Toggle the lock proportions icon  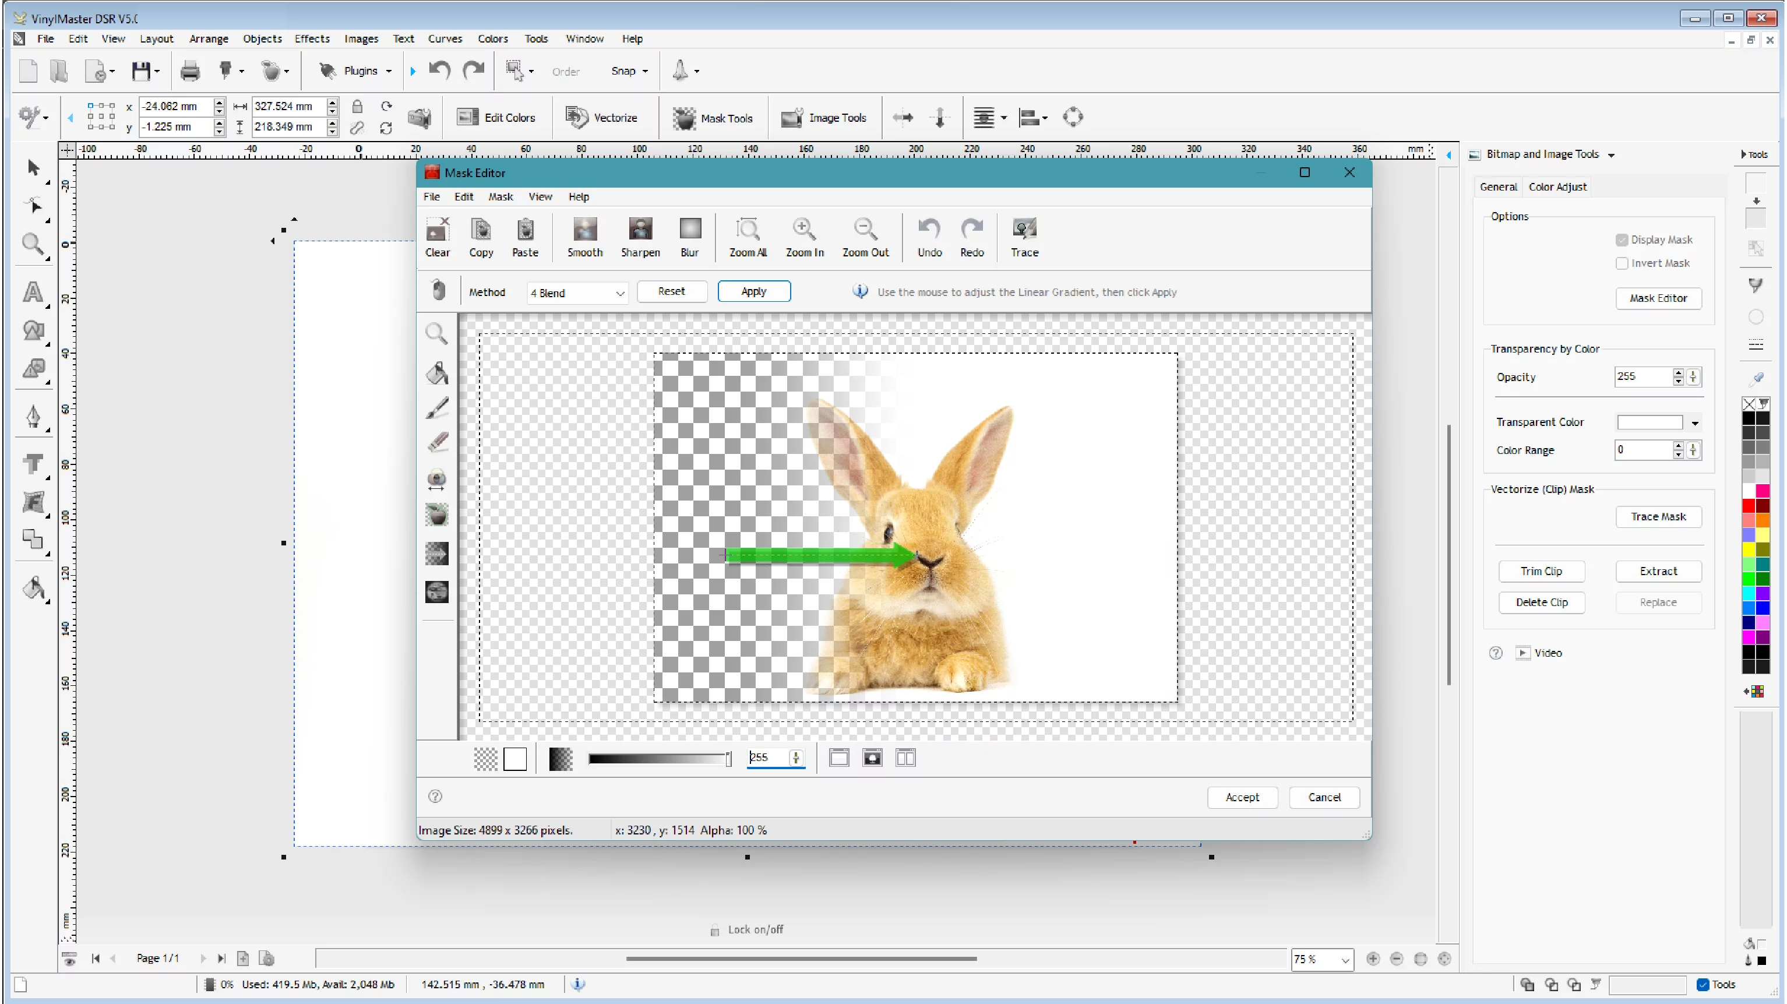[357, 106]
